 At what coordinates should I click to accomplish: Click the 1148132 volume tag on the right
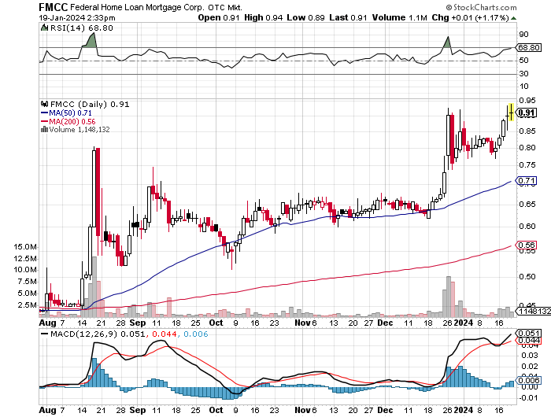tap(534, 311)
